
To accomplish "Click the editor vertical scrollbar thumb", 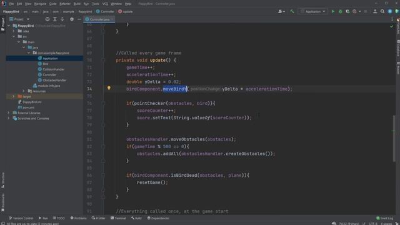I will pos(394,138).
